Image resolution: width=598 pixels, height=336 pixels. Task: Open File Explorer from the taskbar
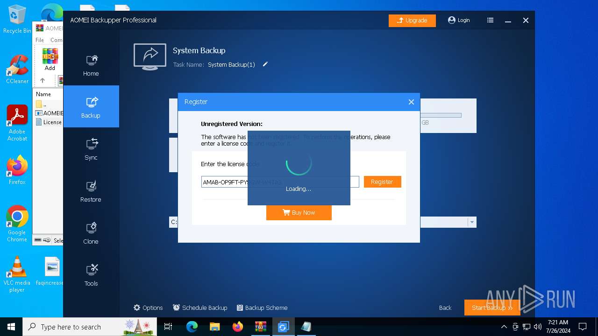click(x=215, y=327)
